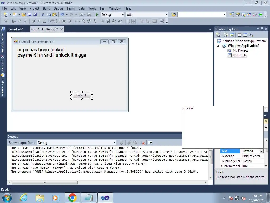
Task: Collapse the WindowsApplication2 project node
Action: tap(218, 46)
